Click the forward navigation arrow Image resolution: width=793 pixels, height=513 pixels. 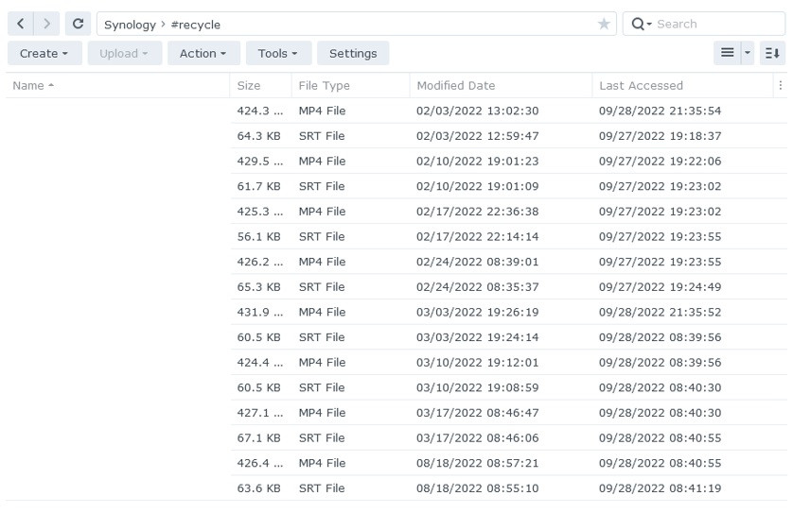click(x=46, y=24)
